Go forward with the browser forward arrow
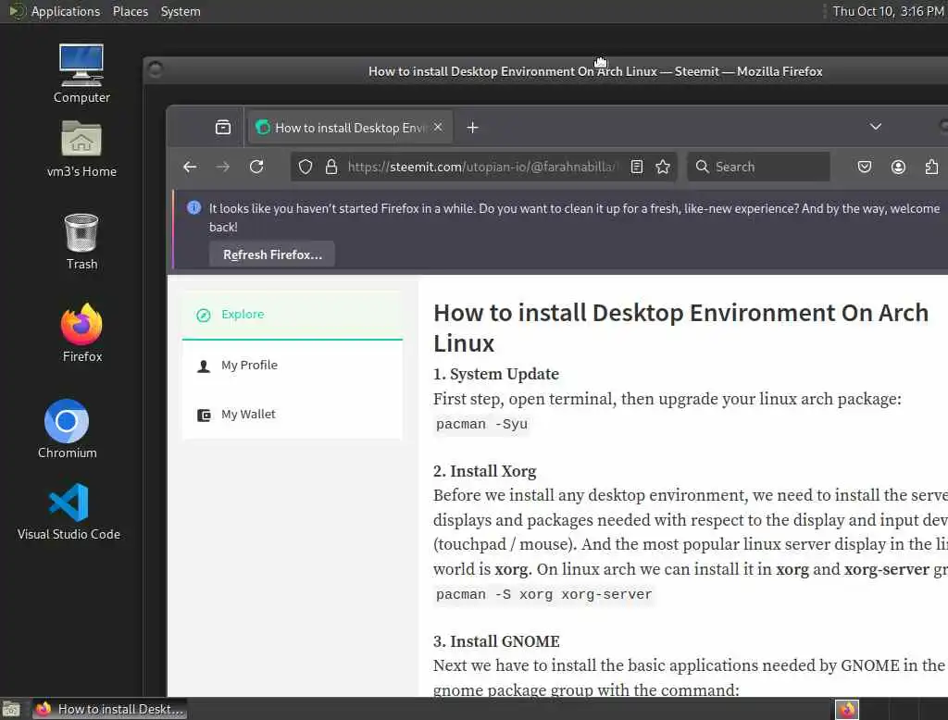 pyautogui.click(x=223, y=167)
